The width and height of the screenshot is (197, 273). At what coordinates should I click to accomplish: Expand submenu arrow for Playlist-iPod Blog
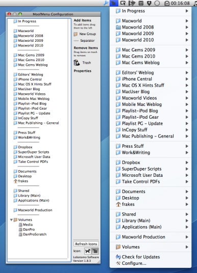(x=187, y=111)
